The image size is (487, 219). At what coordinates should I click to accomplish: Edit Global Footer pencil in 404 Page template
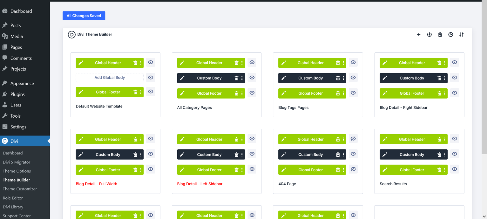283,170
